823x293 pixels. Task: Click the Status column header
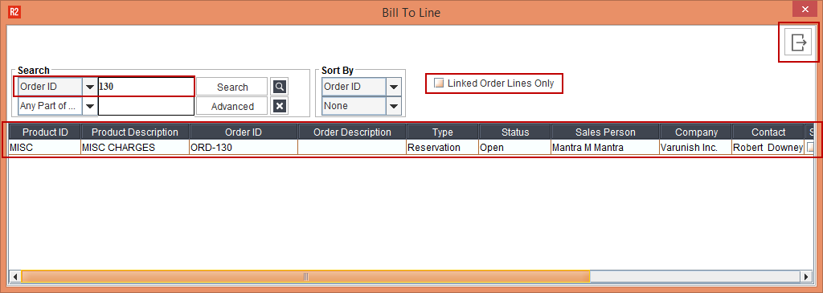coord(515,132)
